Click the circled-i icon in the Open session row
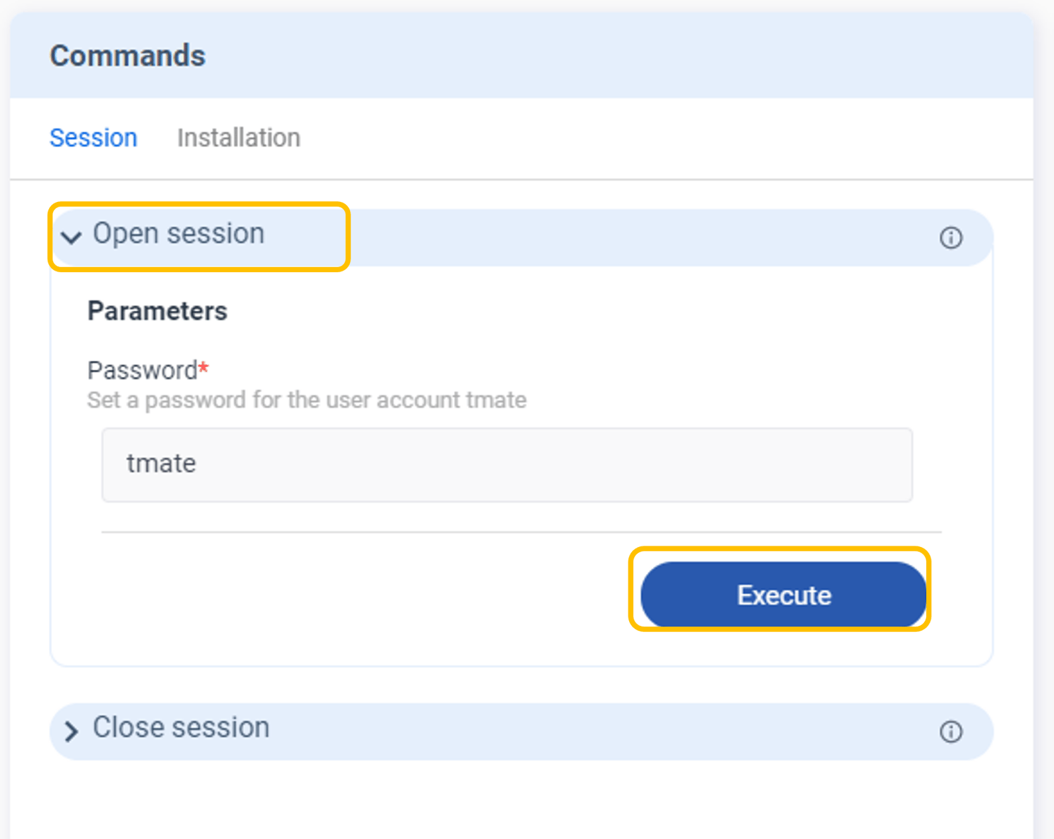Screen dimensions: 1054x839 pos(951,238)
